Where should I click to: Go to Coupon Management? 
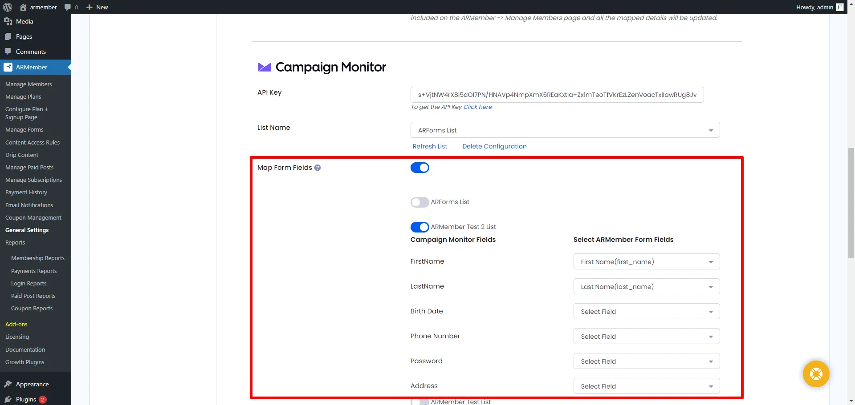point(33,217)
